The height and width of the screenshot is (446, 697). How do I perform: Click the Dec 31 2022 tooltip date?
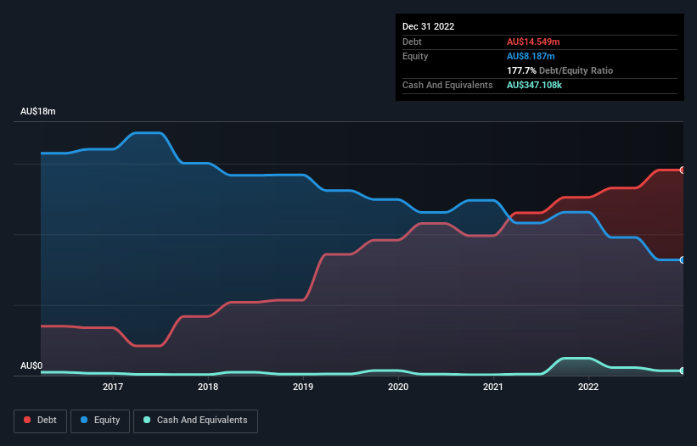tap(429, 26)
